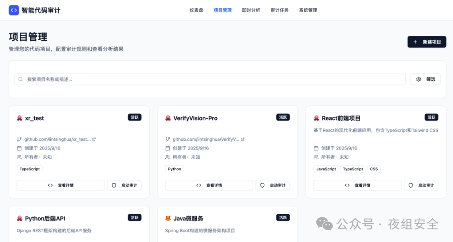Toggle the 活跃 status badge on xr_test
Image resolution: width=453 pixels, height=242 pixels.
point(134,117)
